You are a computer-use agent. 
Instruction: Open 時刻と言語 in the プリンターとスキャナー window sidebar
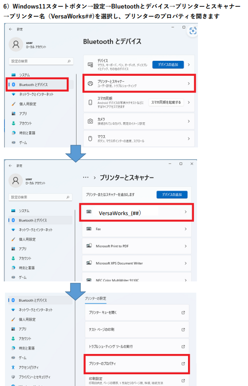pyautogui.click(x=23, y=268)
